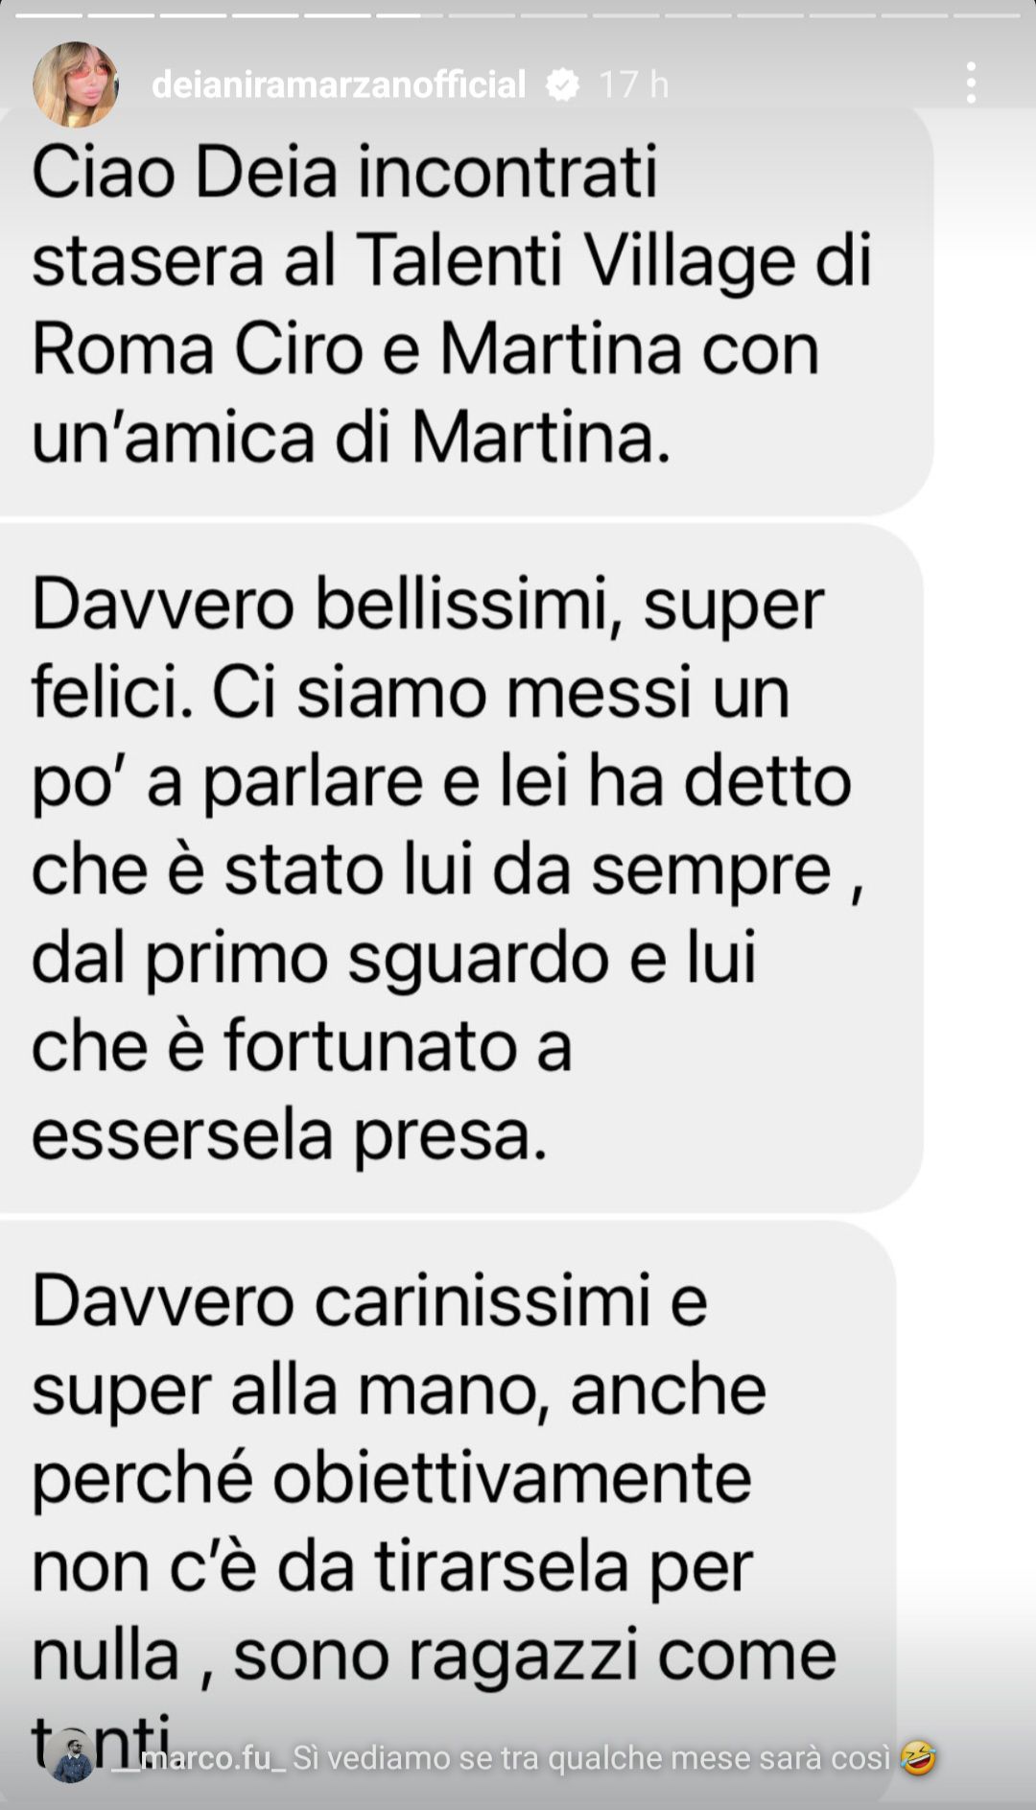Select the last story progress segment
The height and width of the screenshot is (1810, 1036).
[987, 15]
